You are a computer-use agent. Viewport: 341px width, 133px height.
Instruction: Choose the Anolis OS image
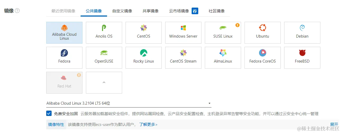click(x=104, y=33)
